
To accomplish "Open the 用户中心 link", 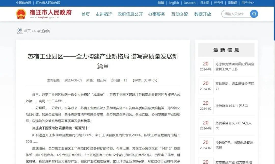I will tap(248, 3).
